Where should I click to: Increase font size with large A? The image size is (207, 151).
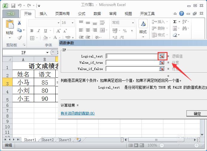58,31
